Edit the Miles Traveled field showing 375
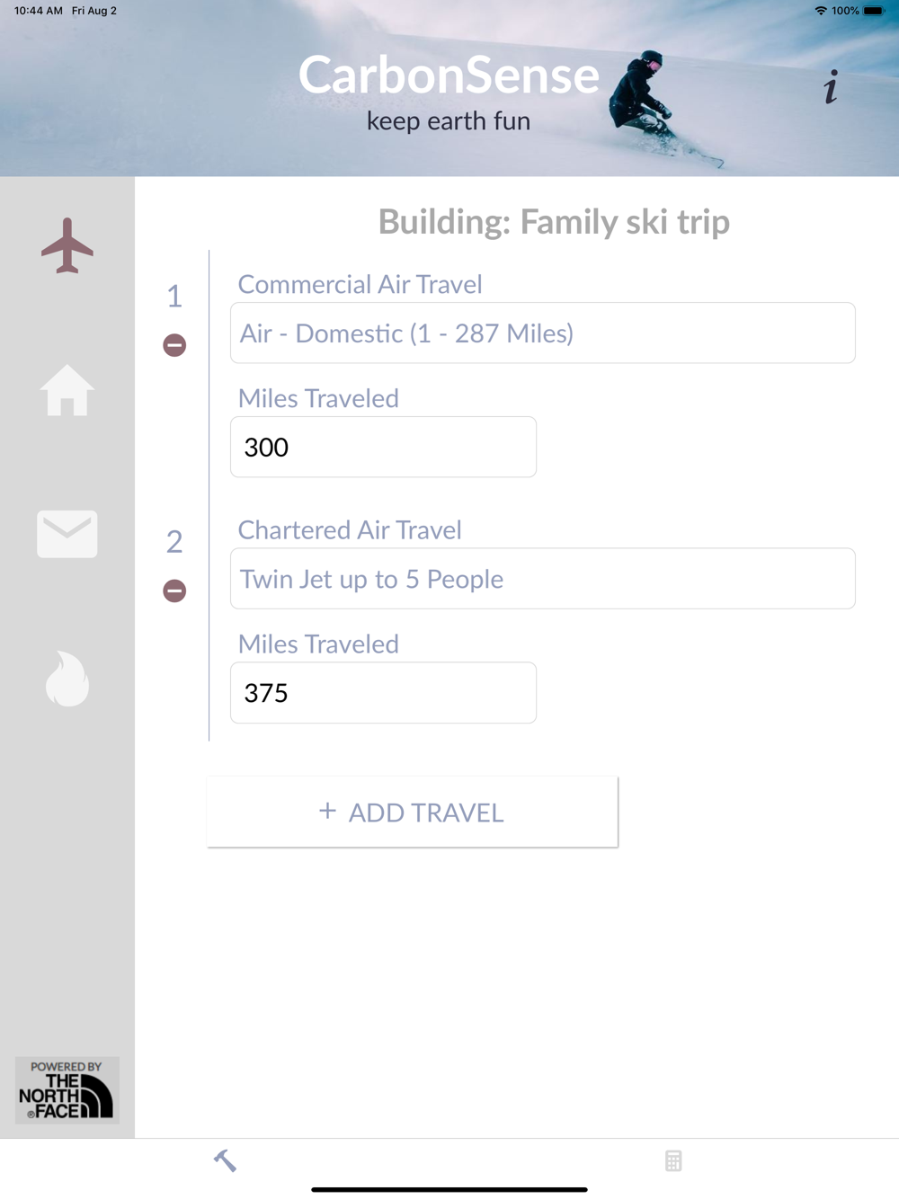This screenshot has height=1199, width=899. coord(383,693)
